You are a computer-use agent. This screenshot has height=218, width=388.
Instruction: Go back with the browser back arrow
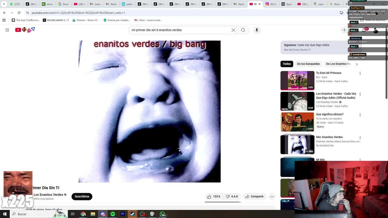pos(4,13)
